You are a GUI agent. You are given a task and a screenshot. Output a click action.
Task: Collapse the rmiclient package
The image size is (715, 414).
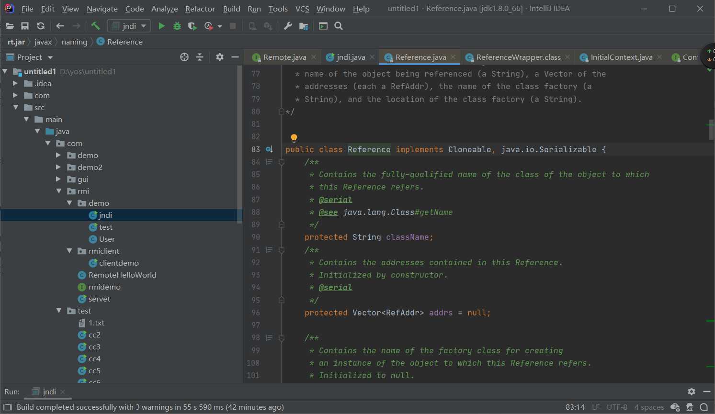point(69,251)
